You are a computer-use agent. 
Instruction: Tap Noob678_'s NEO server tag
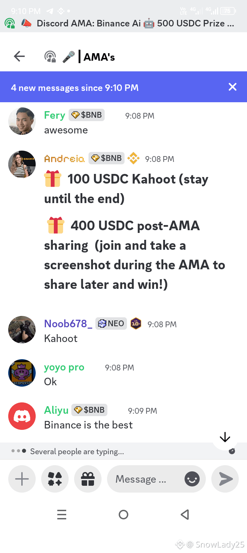[x=111, y=323]
